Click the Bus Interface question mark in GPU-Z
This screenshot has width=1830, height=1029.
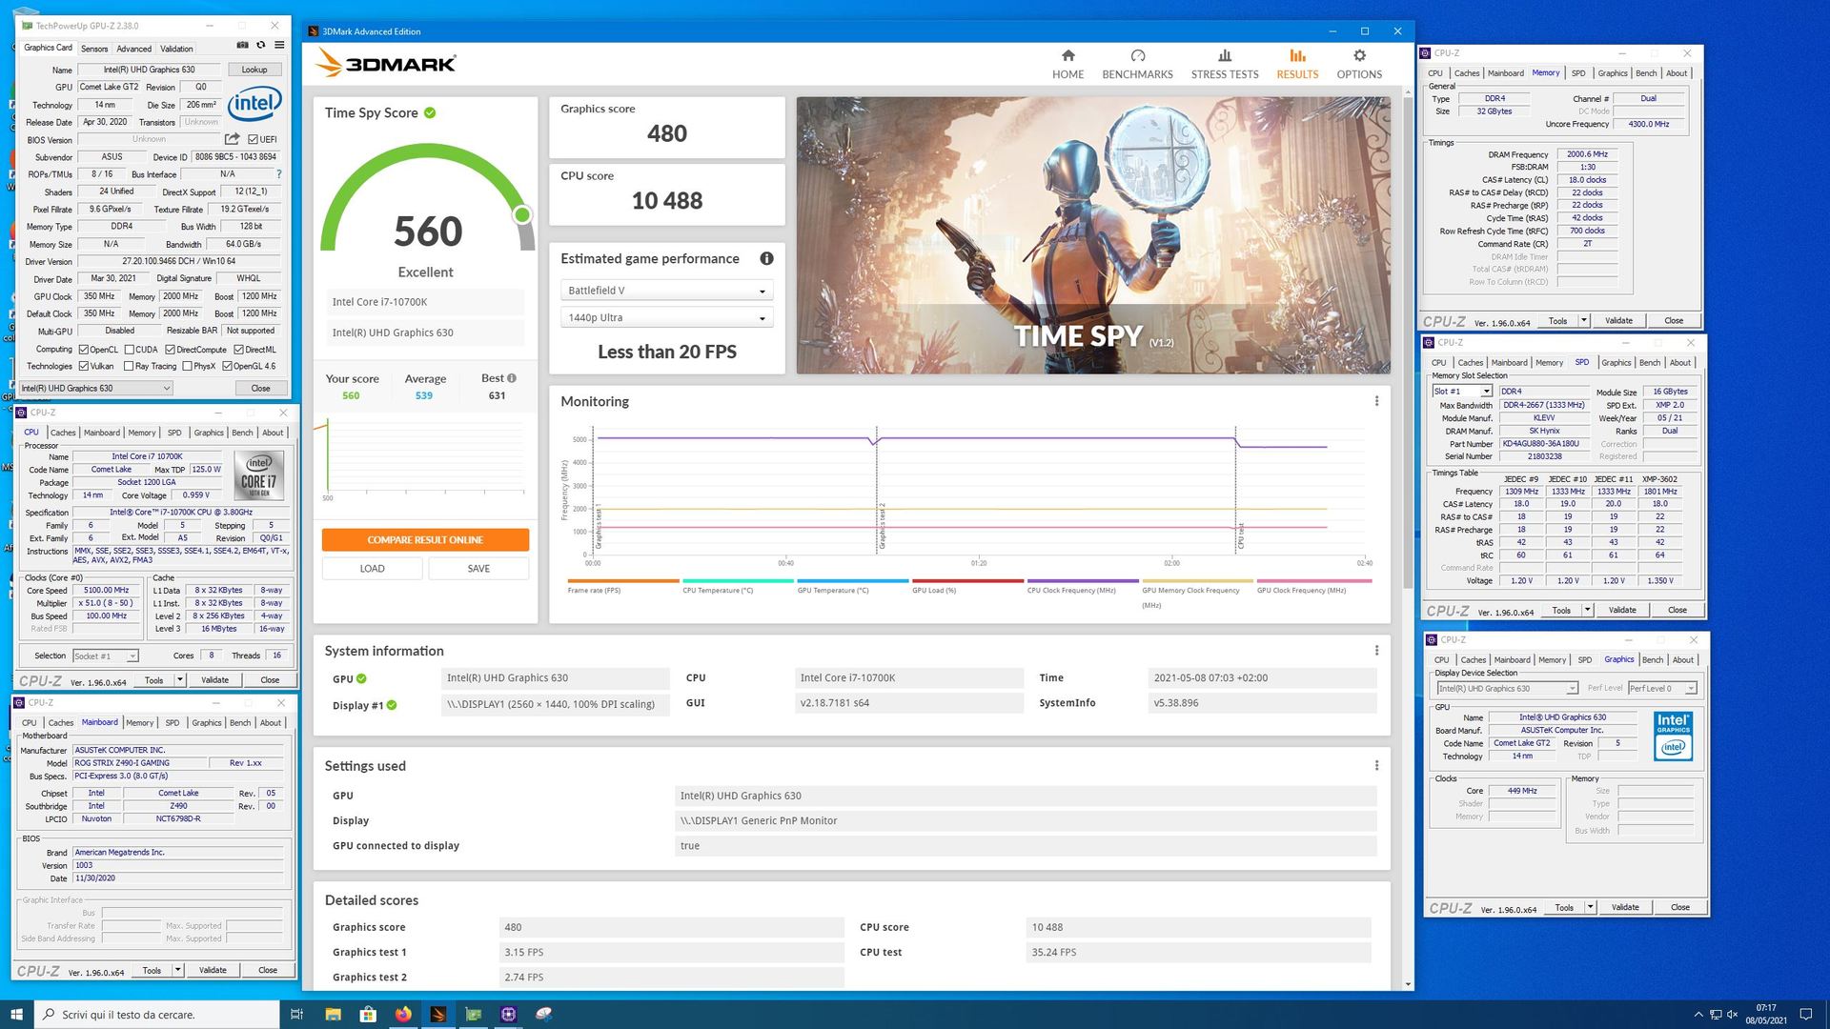tap(278, 174)
